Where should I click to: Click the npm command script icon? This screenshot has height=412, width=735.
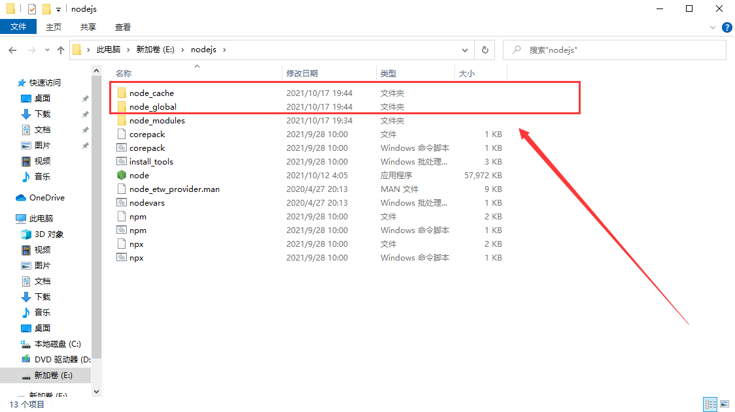coord(122,230)
